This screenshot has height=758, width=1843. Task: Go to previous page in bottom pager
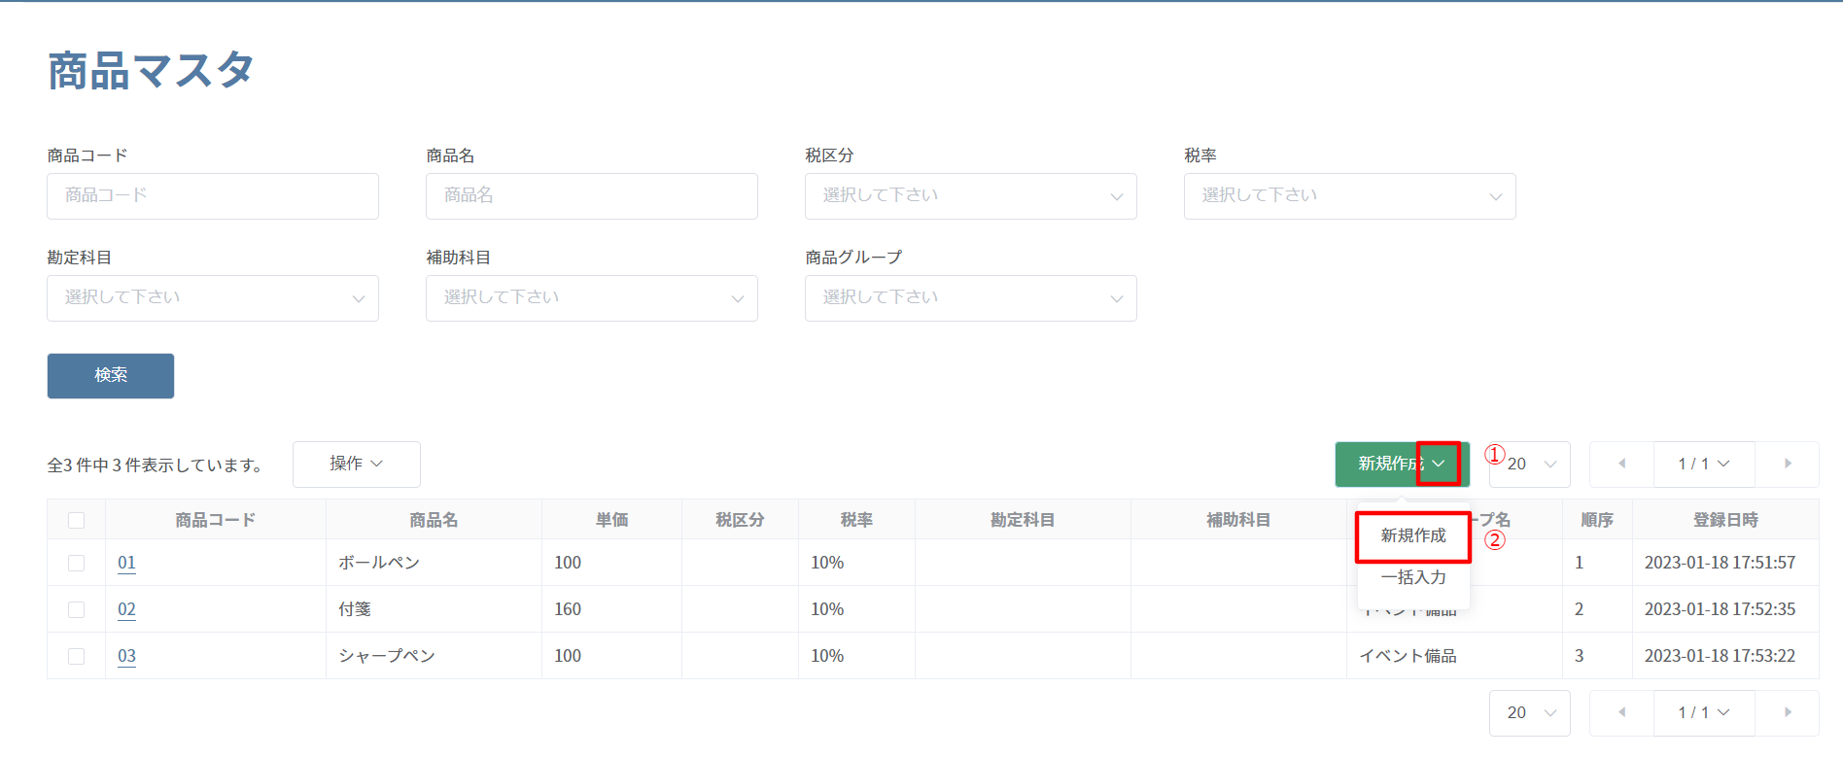1621,713
